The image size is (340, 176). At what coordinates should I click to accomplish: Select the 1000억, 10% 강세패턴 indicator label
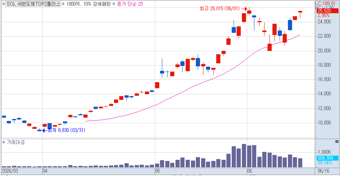[x=88, y=4]
